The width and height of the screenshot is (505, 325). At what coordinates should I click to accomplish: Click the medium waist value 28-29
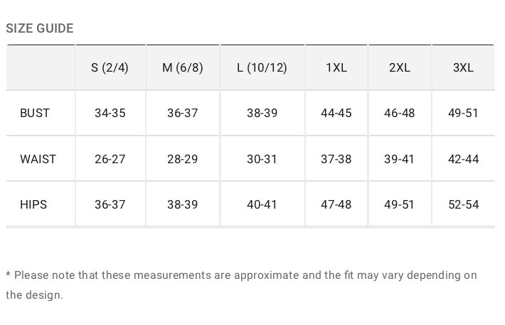click(x=183, y=159)
